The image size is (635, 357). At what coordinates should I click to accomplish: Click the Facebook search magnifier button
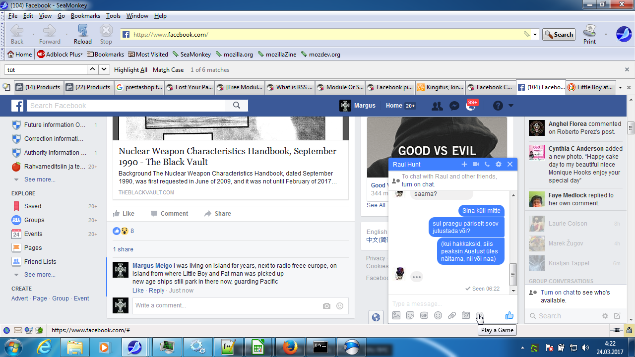point(237,105)
